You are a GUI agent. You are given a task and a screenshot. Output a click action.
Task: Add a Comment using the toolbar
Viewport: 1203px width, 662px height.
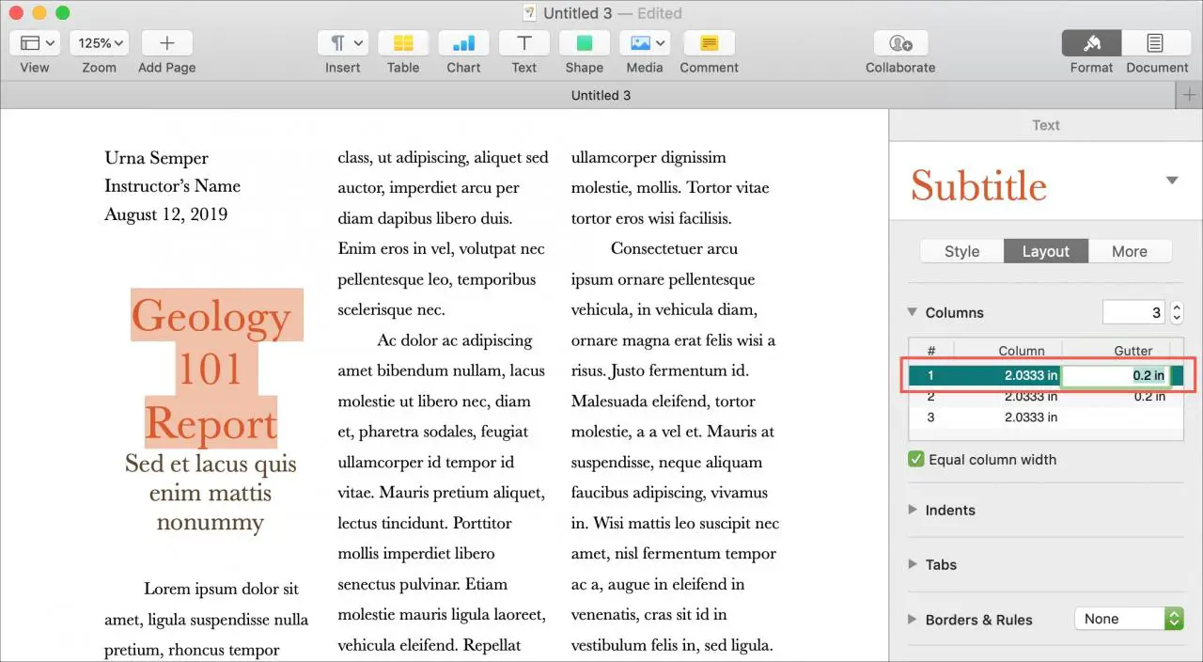[709, 43]
